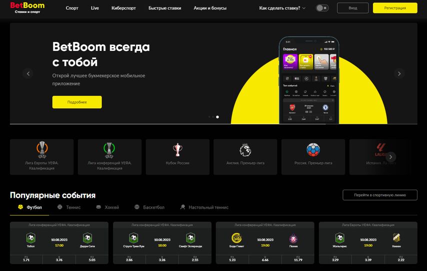Open the Акции и бонусы menu item

click(x=210, y=8)
